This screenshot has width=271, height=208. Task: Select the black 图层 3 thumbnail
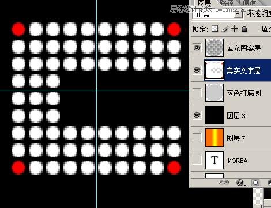[x=214, y=115]
